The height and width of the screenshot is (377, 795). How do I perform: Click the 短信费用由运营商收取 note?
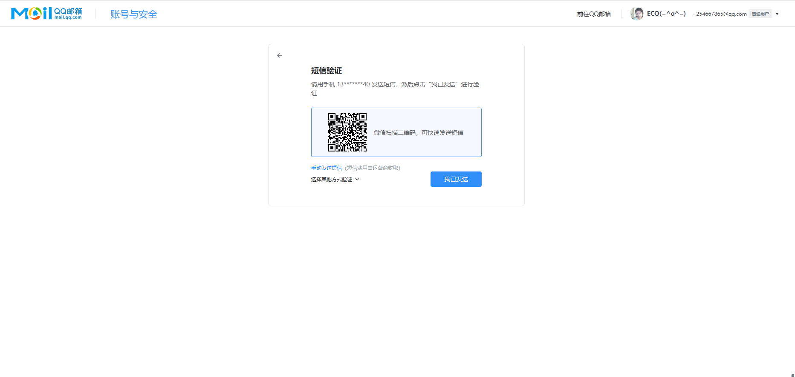tap(373, 168)
